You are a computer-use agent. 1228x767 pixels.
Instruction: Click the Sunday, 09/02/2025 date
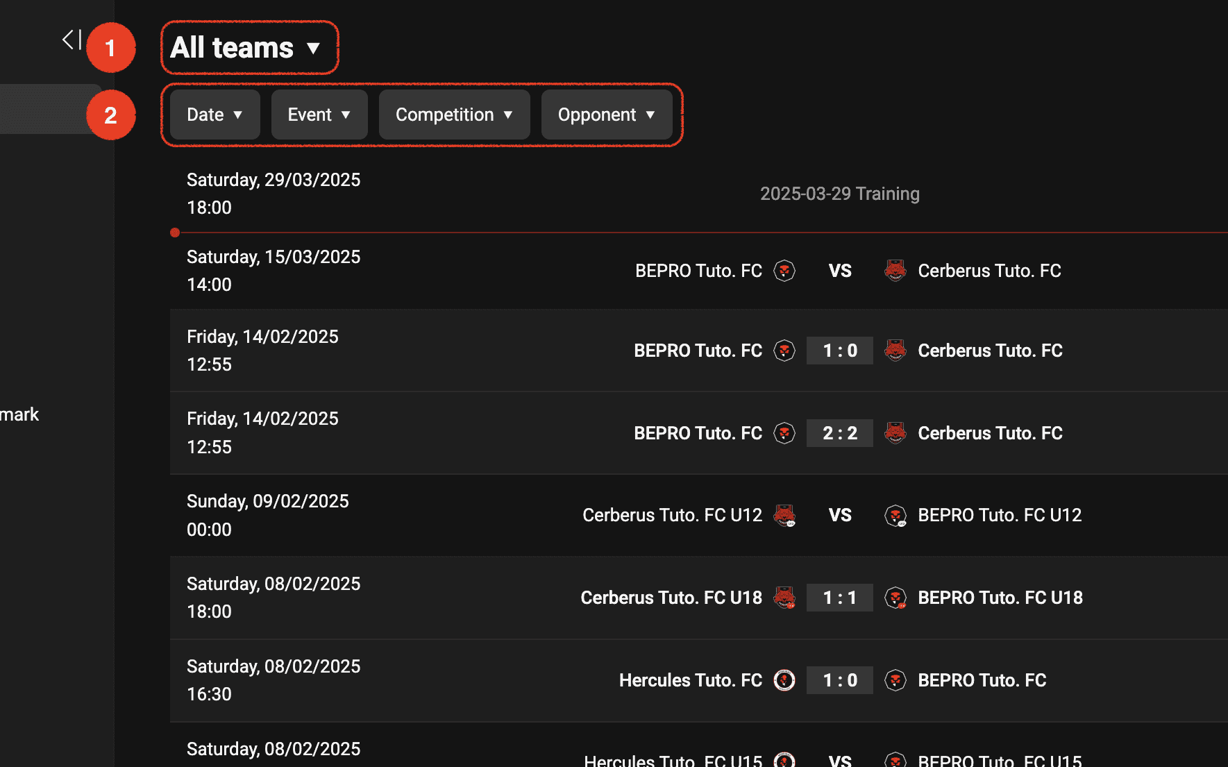268,501
